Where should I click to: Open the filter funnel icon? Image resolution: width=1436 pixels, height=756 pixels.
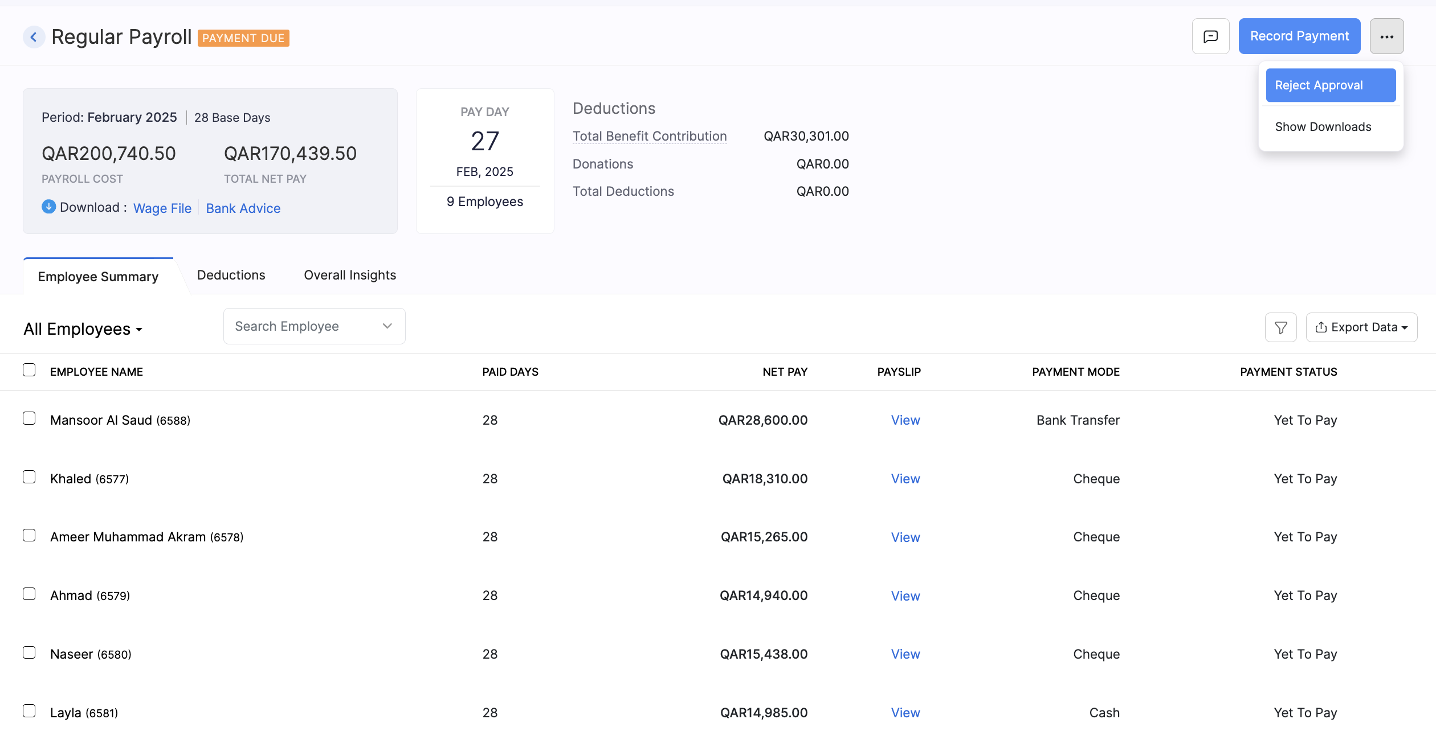point(1280,327)
